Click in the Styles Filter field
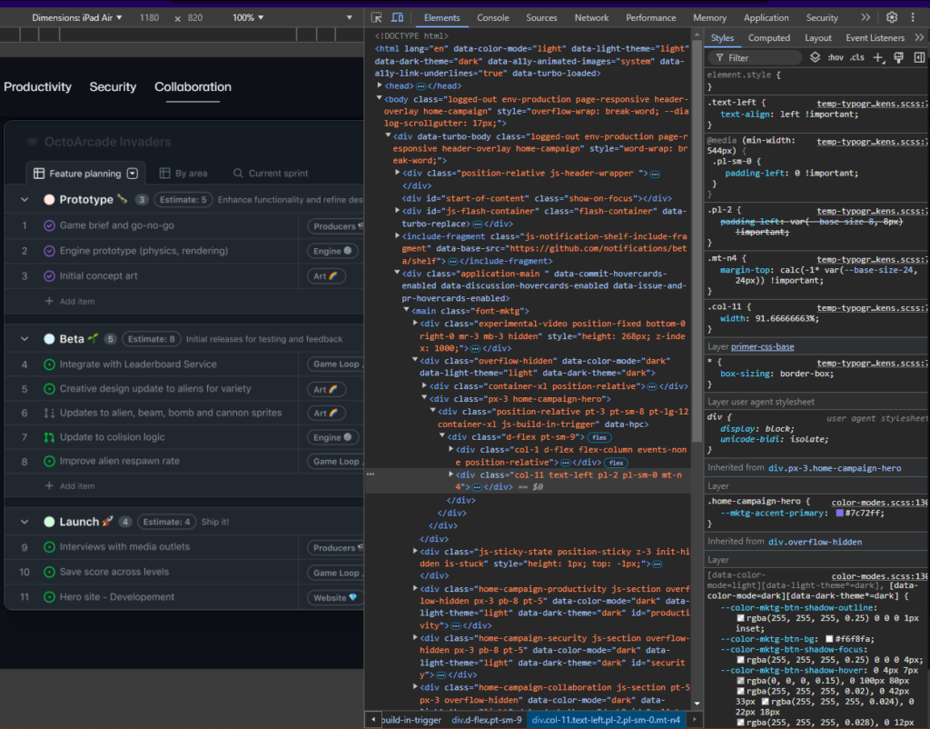930x729 pixels. point(755,57)
